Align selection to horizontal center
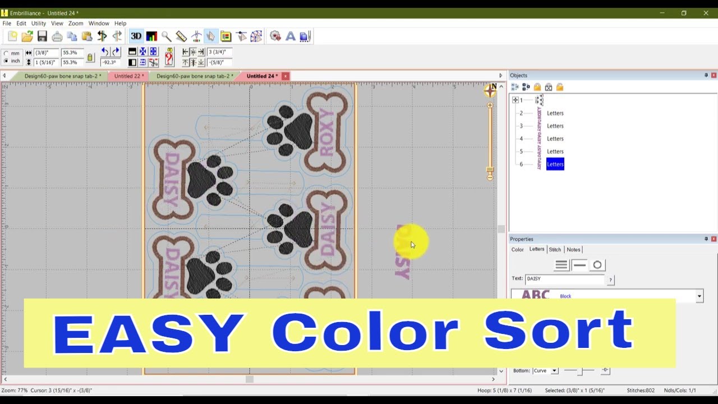Image resolution: width=718 pixels, height=404 pixels. point(193,52)
